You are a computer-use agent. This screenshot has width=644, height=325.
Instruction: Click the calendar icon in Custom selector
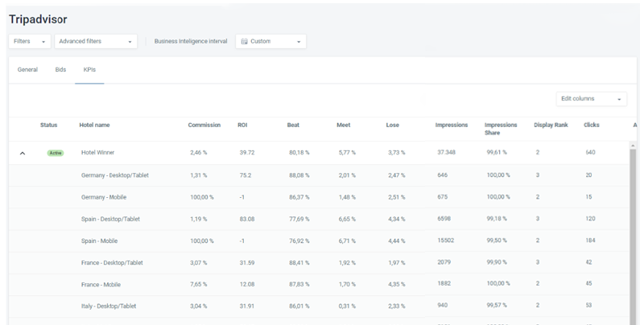coord(245,42)
